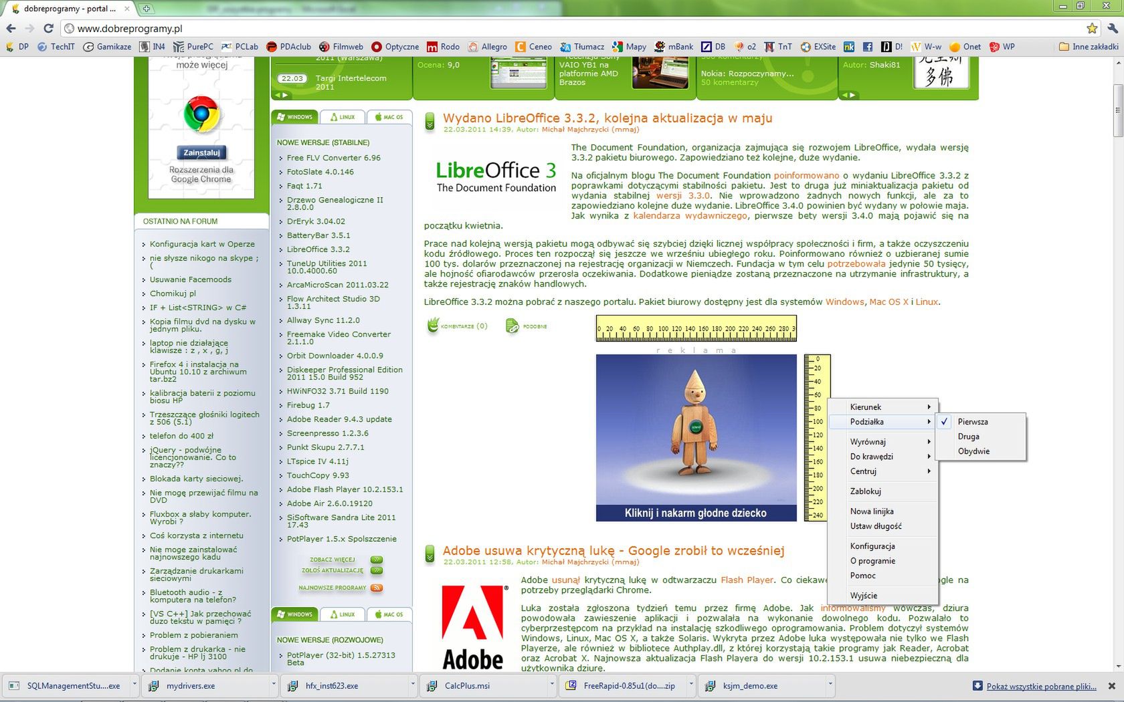Open the TechIT bookmark
Viewport: 1124px width, 702px height.
[x=56, y=47]
